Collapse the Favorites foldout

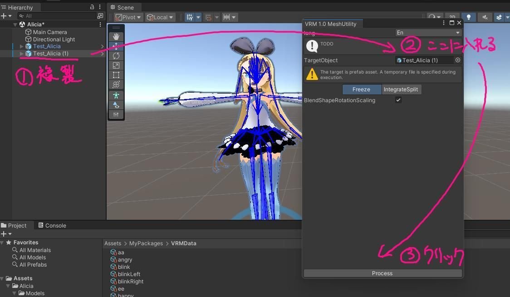click(2, 243)
